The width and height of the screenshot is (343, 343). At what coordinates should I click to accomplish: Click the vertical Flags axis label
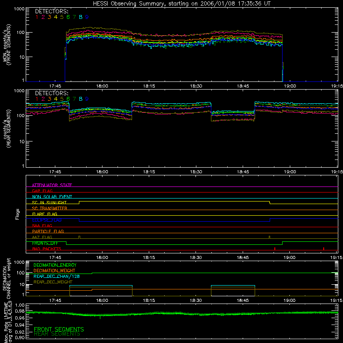(x=18, y=214)
